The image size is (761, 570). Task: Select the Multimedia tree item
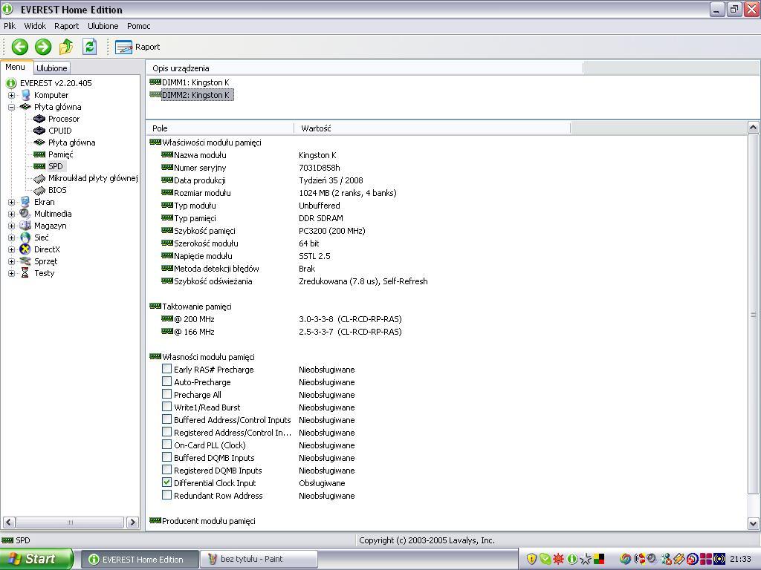[x=53, y=214]
